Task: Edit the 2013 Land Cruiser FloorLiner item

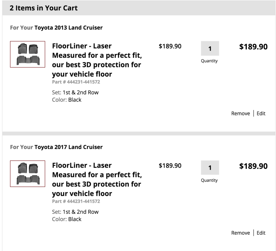Action: tap(261, 113)
